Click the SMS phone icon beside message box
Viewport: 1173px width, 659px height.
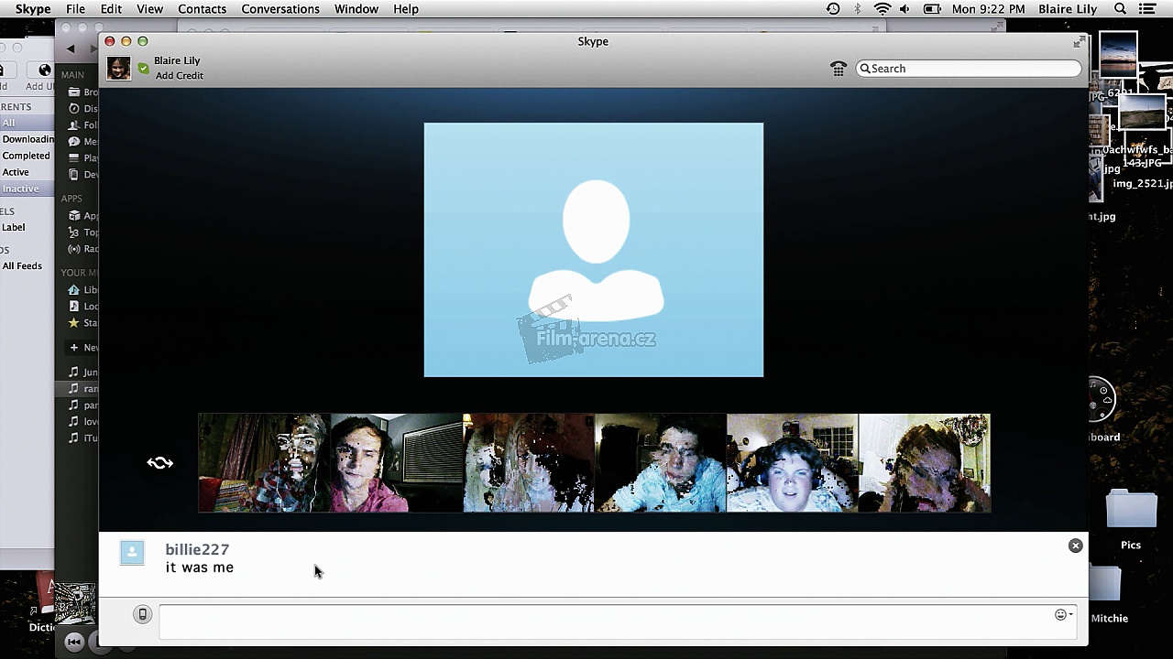[x=142, y=614]
